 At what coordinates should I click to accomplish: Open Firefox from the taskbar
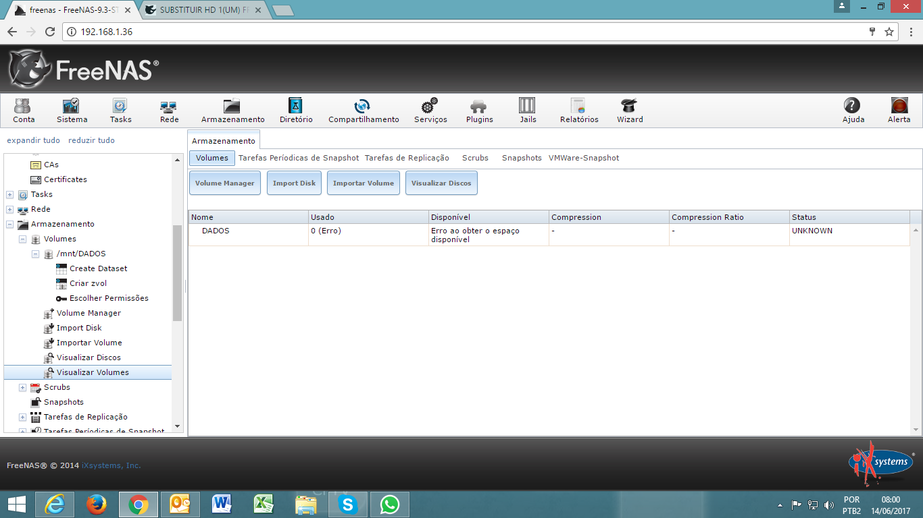97,505
